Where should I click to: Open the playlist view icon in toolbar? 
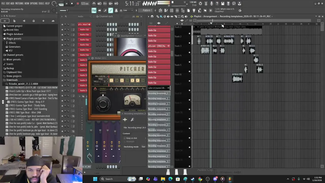(160, 10)
